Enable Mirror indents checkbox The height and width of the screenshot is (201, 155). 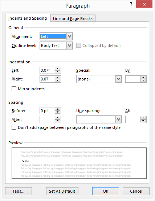(x=14, y=89)
